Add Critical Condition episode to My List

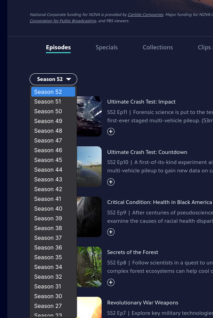pos(111,232)
